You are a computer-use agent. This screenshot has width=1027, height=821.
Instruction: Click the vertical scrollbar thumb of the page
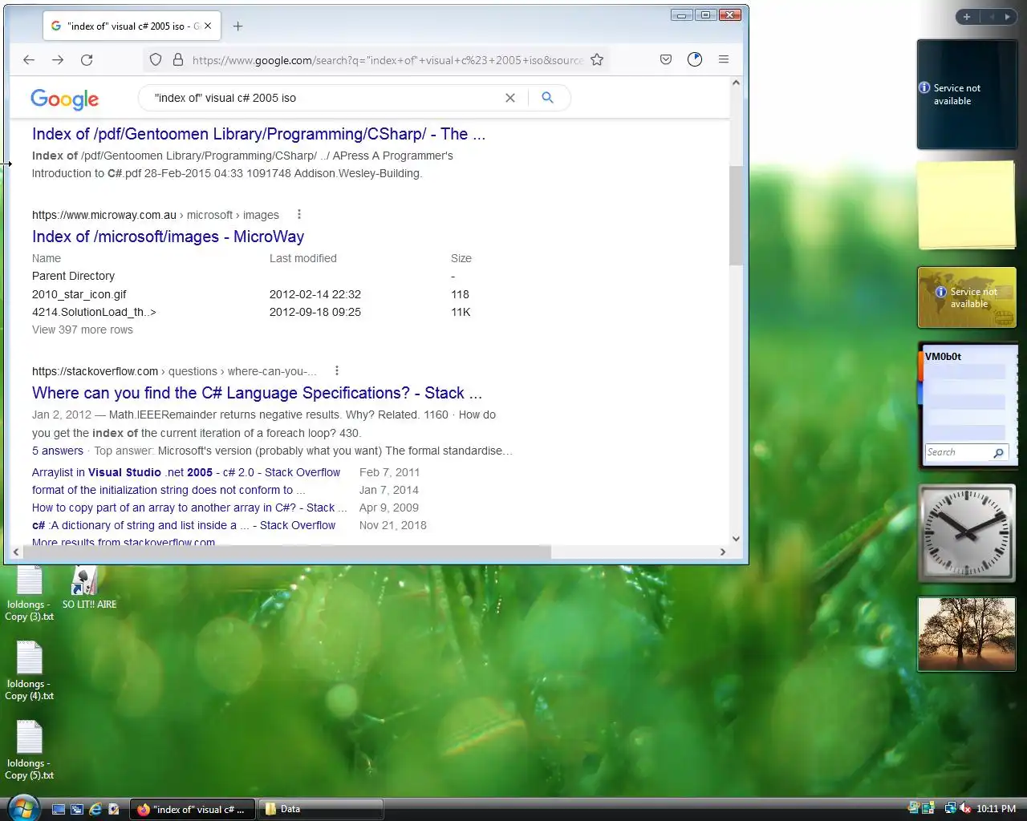pos(736,216)
